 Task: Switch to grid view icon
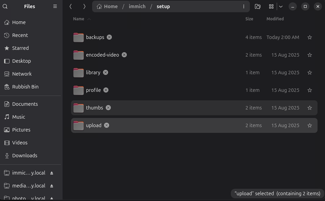(271, 6)
